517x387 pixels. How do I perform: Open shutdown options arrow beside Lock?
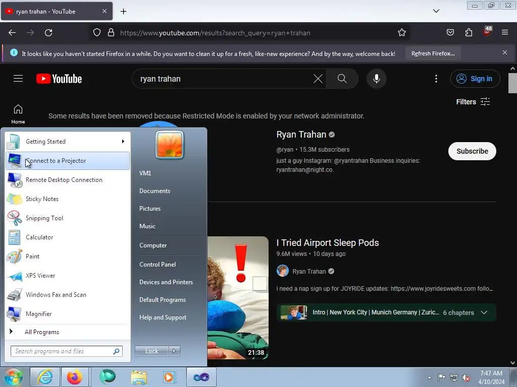tap(174, 351)
